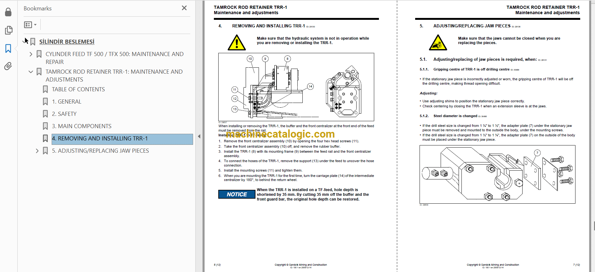Collapse the navigation pane with the arrow handle
Viewport: 595px width, 272px height.
(x=199, y=136)
